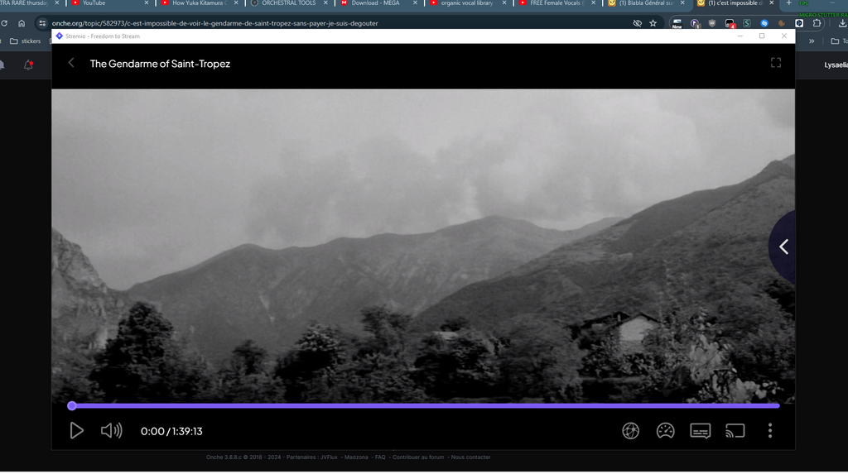848x474 pixels.
Task: Switch to the YouTube browser tab
Action: click(110, 3)
